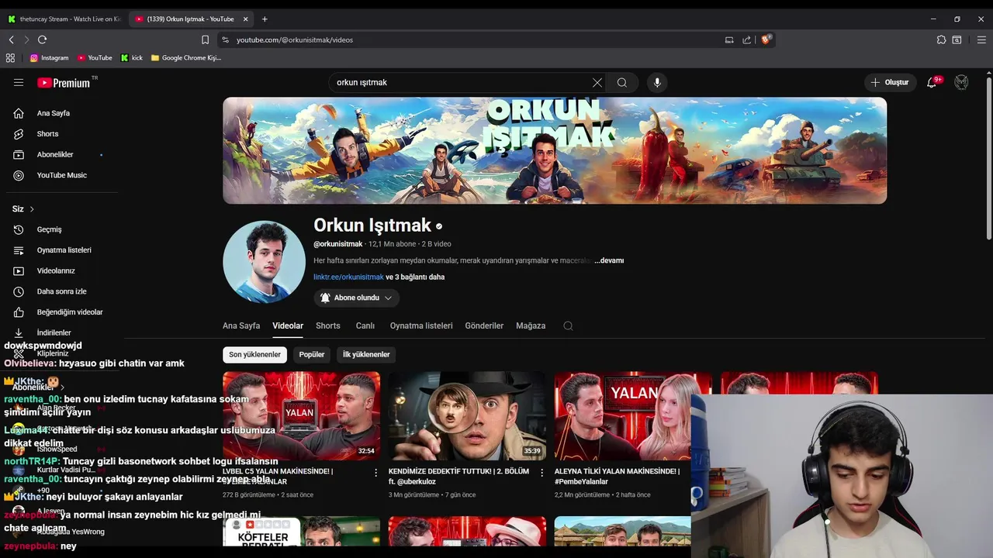The height and width of the screenshot is (558, 993).
Task: Switch to the Videolar channel tab
Action: click(x=288, y=326)
